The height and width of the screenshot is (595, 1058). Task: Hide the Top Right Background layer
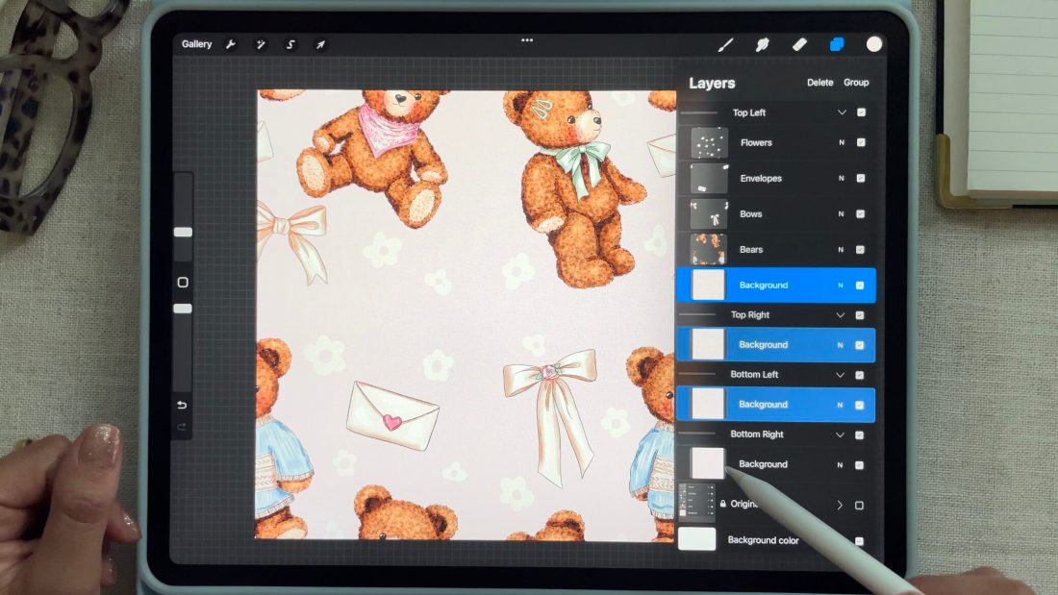click(860, 345)
